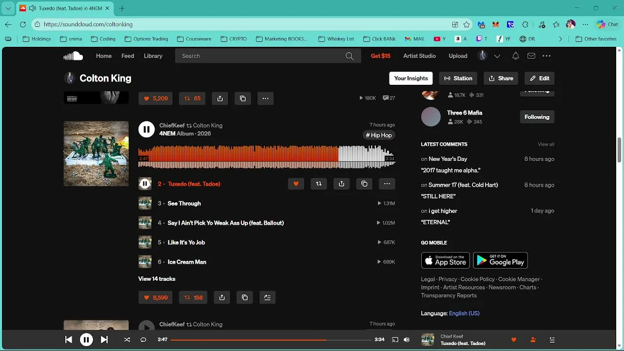Expand View 14 tracks

coord(156,279)
